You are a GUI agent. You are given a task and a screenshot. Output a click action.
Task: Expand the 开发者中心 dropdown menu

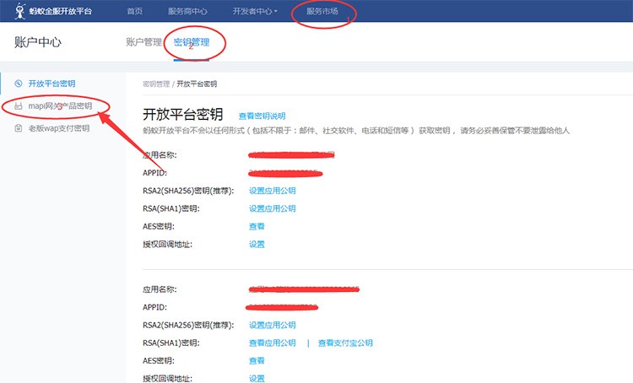tap(255, 11)
